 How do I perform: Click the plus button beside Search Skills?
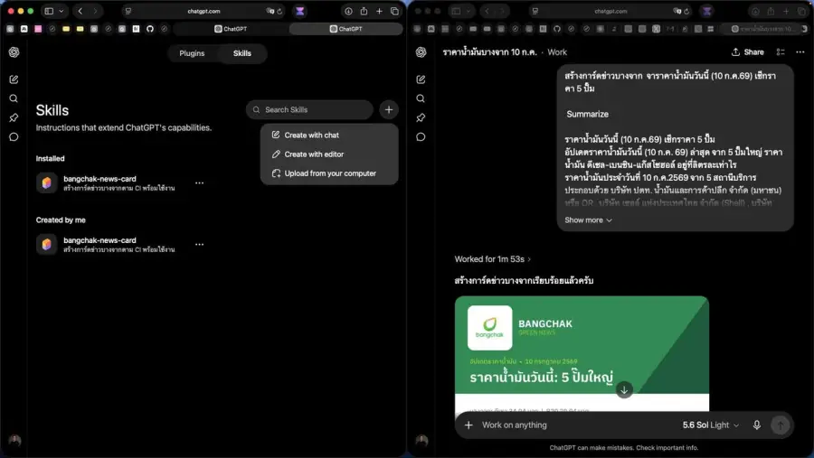pos(389,109)
